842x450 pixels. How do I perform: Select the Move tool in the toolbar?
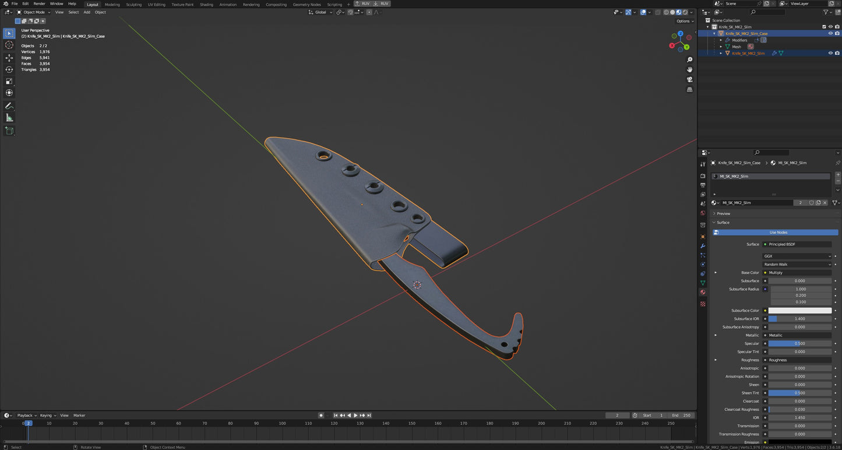pyautogui.click(x=9, y=58)
